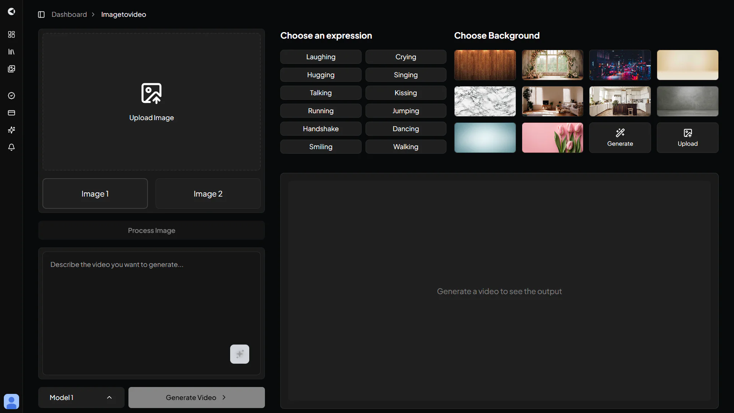Screen dimensions: 734x413
Task: Click the AI sparkles icon in sidebar
Action: 11,130
